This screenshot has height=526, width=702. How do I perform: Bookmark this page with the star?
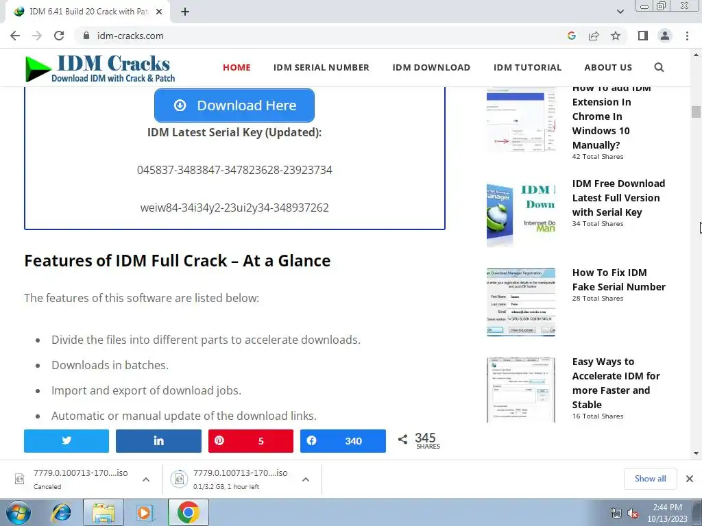click(616, 36)
